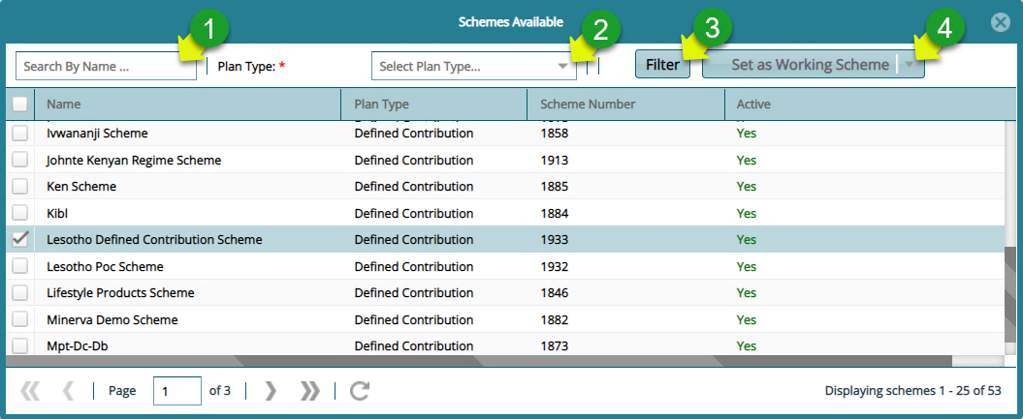1023x419 pixels.
Task: Click scheme number 1858
Action: (x=555, y=134)
